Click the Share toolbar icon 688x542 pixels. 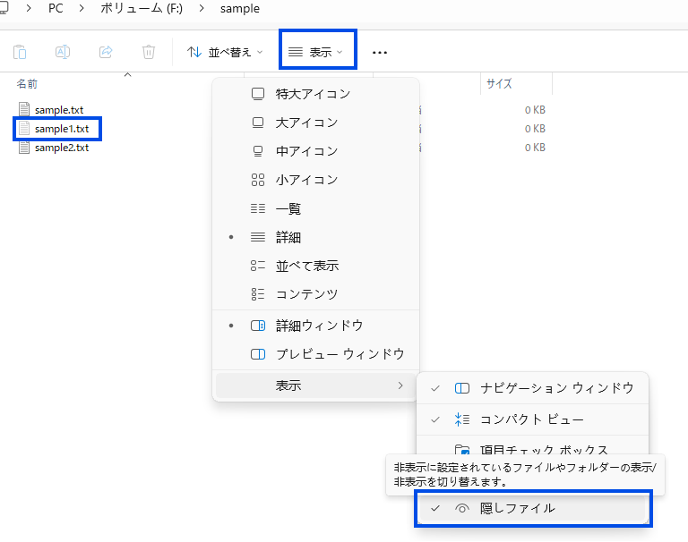[106, 52]
